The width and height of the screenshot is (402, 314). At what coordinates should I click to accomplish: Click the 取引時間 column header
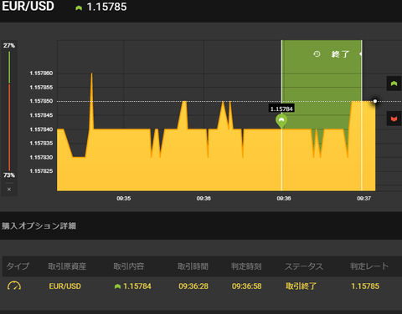point(193,266)
